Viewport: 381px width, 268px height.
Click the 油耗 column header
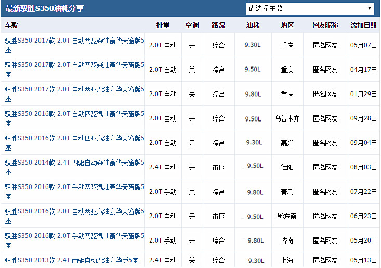[253, 25]
